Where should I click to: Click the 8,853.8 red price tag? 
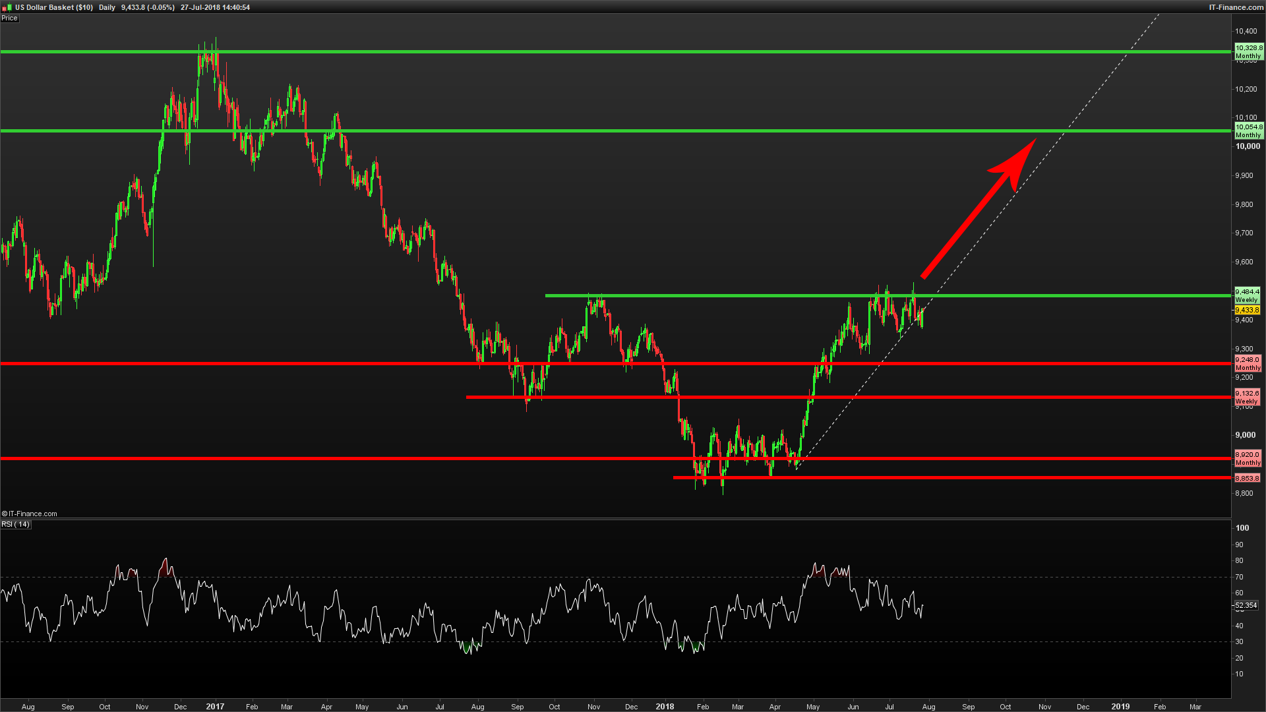[x=1247, y=478]
